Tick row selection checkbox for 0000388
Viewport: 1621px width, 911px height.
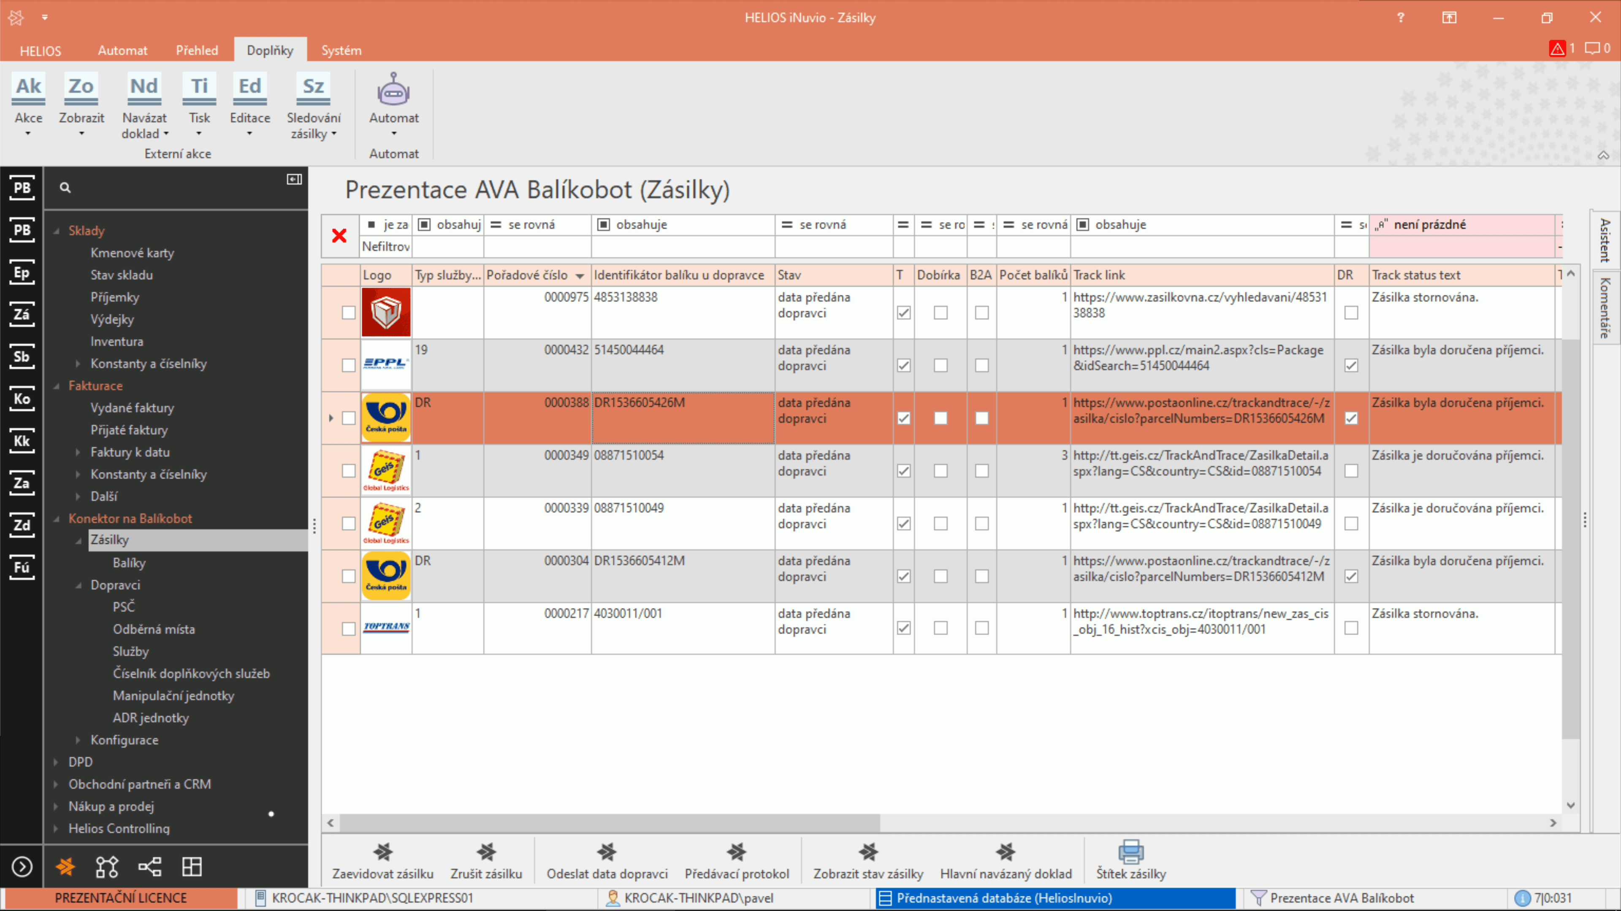[349, 418]
